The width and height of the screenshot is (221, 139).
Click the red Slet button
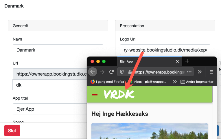coord(12,131)
